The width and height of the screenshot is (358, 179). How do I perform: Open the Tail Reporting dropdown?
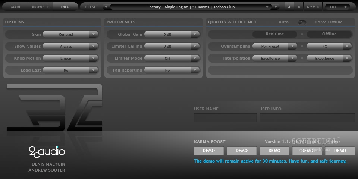[x=172, y=70]
